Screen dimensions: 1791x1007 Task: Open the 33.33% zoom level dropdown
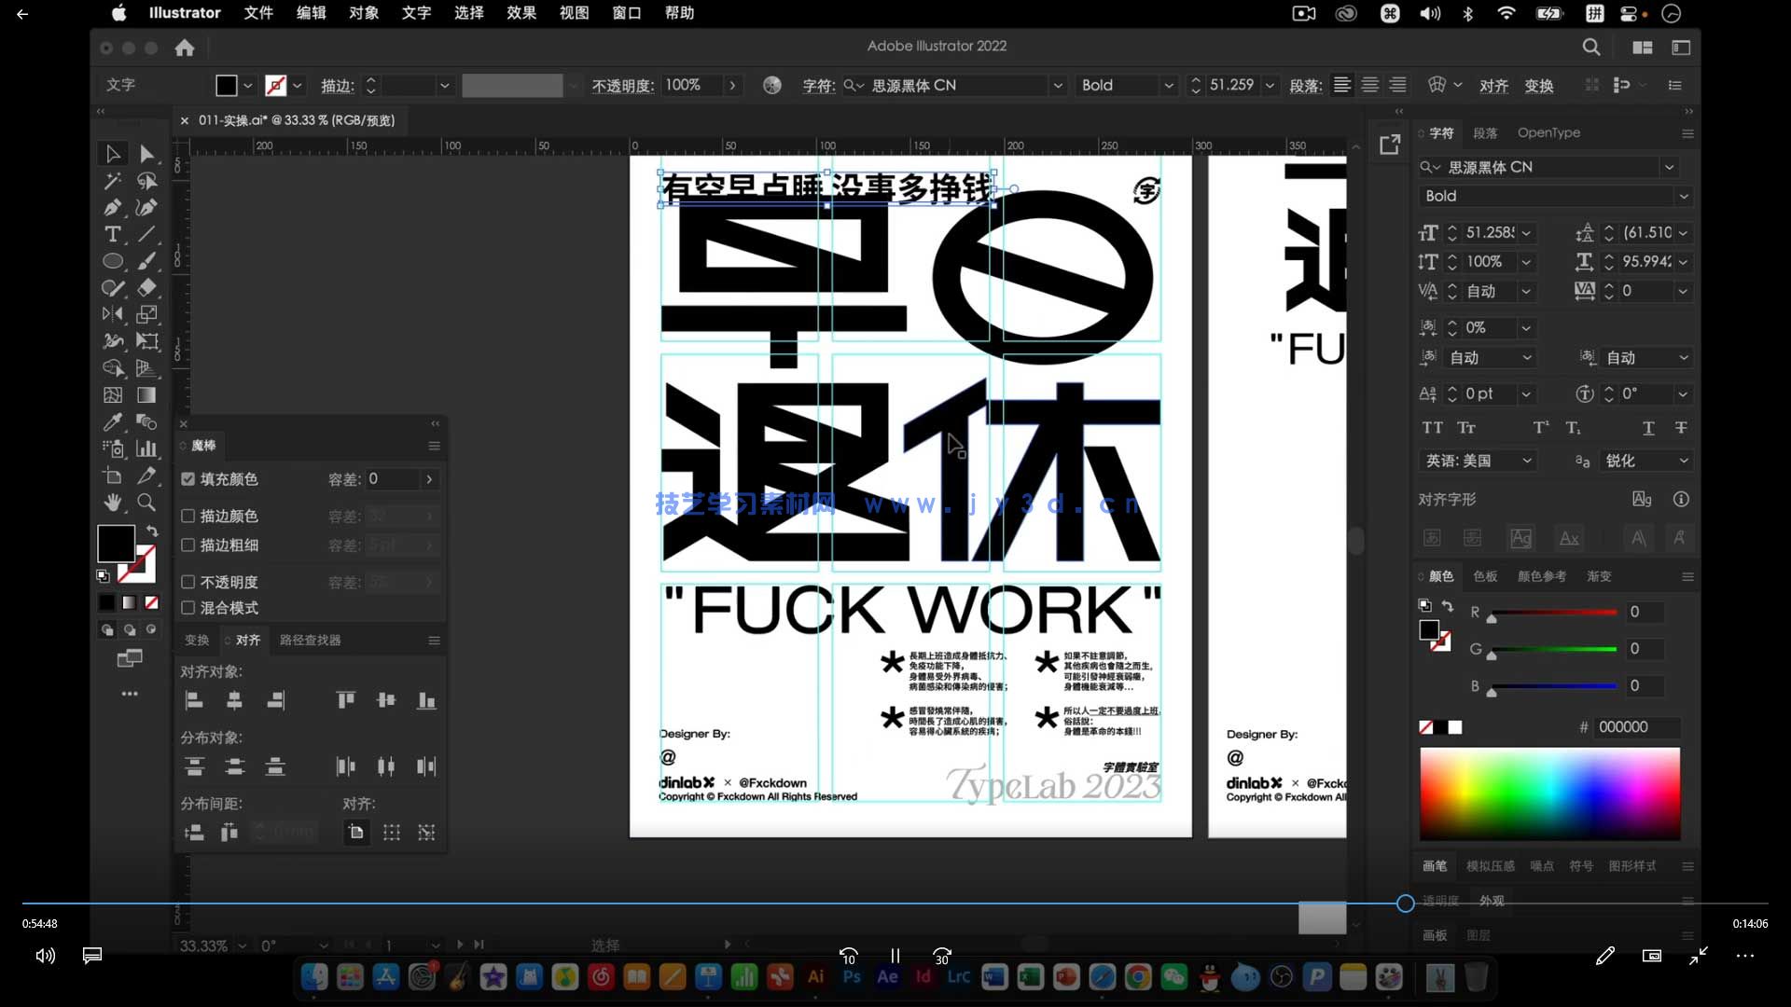pos(242,945)
